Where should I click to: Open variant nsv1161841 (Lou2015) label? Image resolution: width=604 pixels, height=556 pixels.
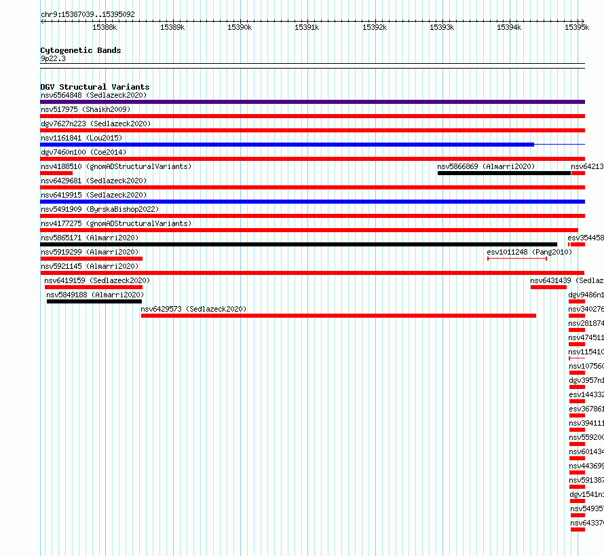(81, 138)
